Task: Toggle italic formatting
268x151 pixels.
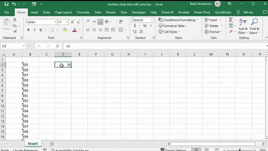Action: pyautogui.click(x=34, y=30)
